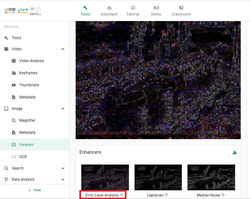The width and height of the screenshot is (251, 199).
Task: Click the Image section label
Action: pos(17,109)
